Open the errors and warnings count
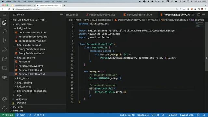The height and width of the screenshot is (117, 208). pos(39,115)
